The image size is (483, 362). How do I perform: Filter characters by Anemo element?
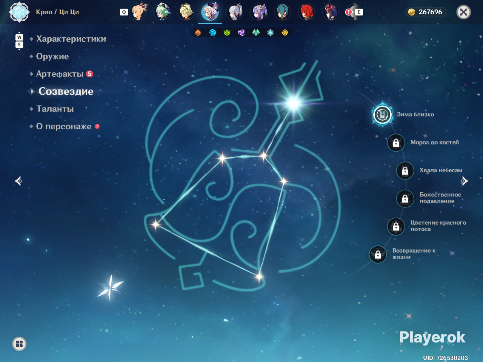click(x=256, y=33)
